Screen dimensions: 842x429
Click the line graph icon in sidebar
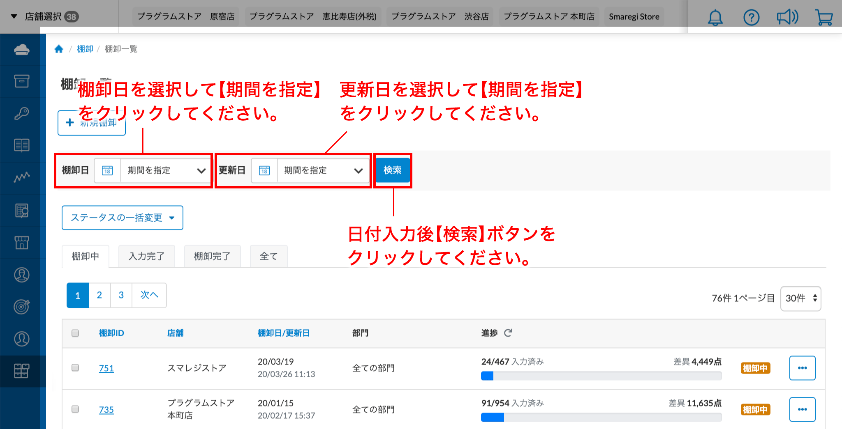(x=21, y=177)
